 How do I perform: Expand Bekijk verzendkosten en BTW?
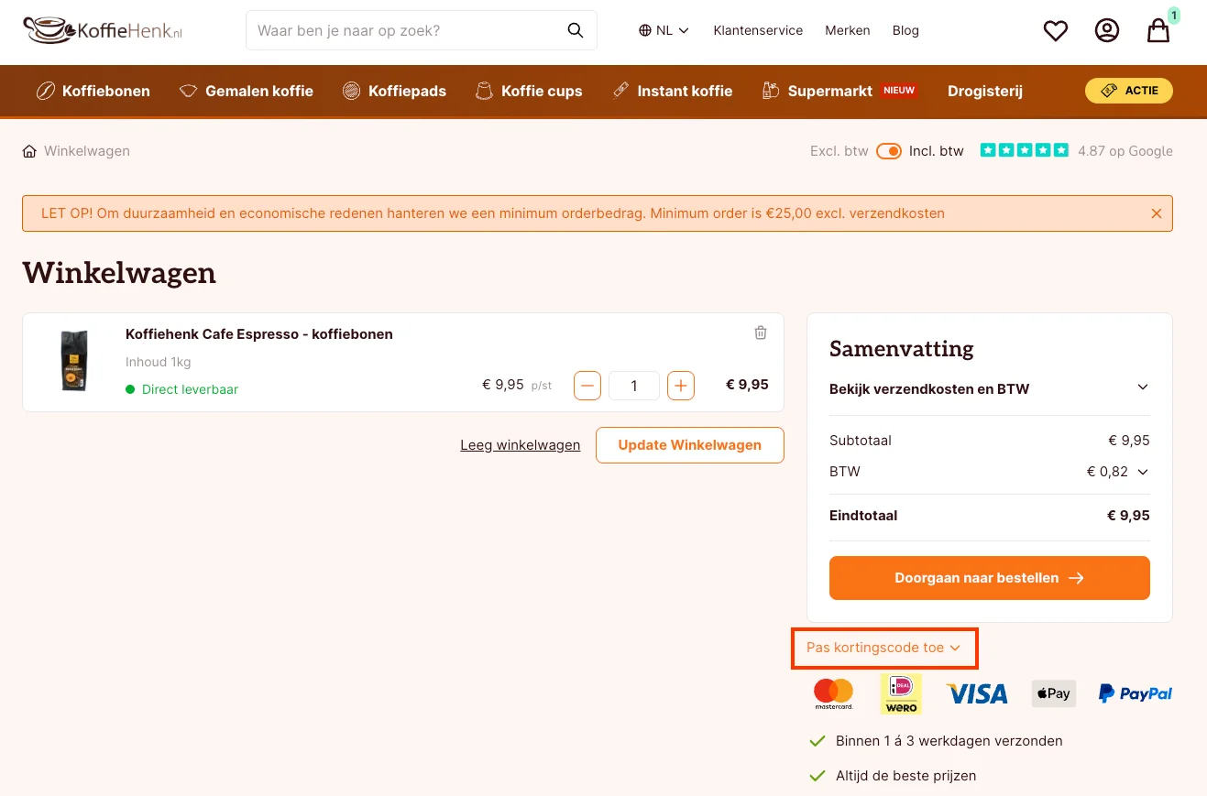(989, 388)
